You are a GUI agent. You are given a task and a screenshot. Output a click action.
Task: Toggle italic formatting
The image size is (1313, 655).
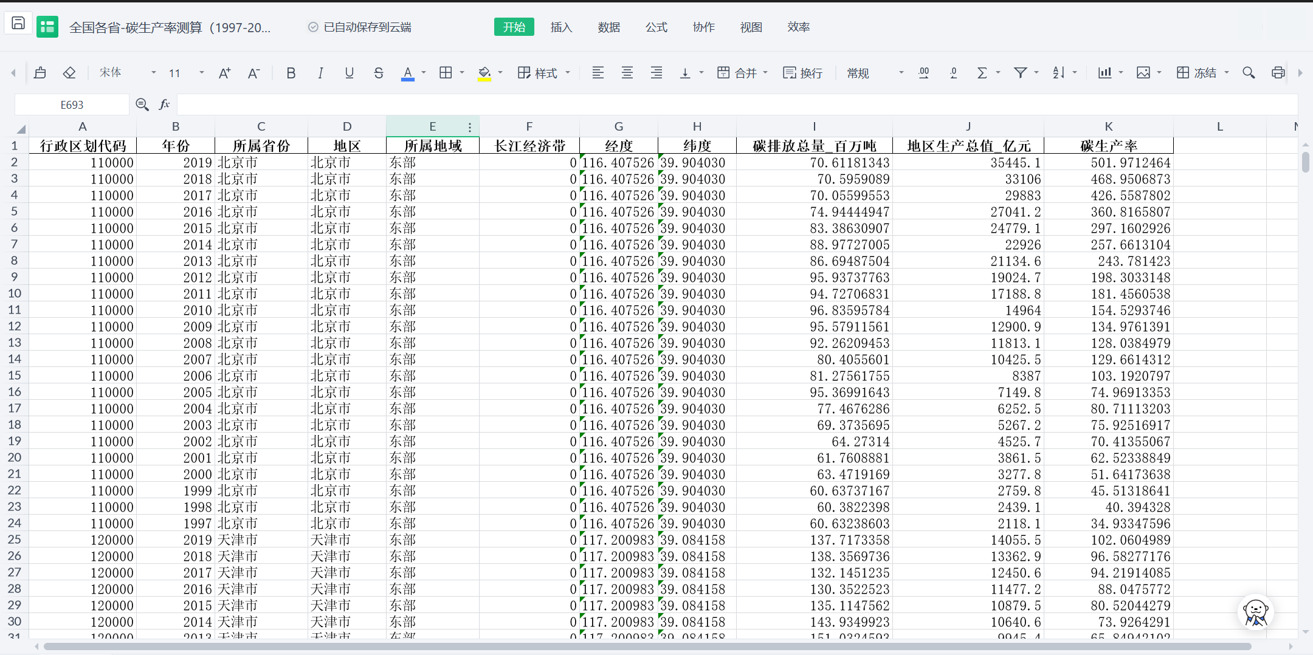[320, 73]
